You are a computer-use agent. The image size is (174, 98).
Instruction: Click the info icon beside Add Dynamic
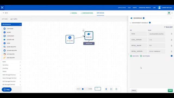tap(172, 56)
